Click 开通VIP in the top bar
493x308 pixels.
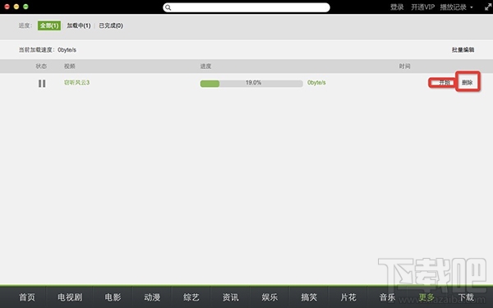pos(422,7)
